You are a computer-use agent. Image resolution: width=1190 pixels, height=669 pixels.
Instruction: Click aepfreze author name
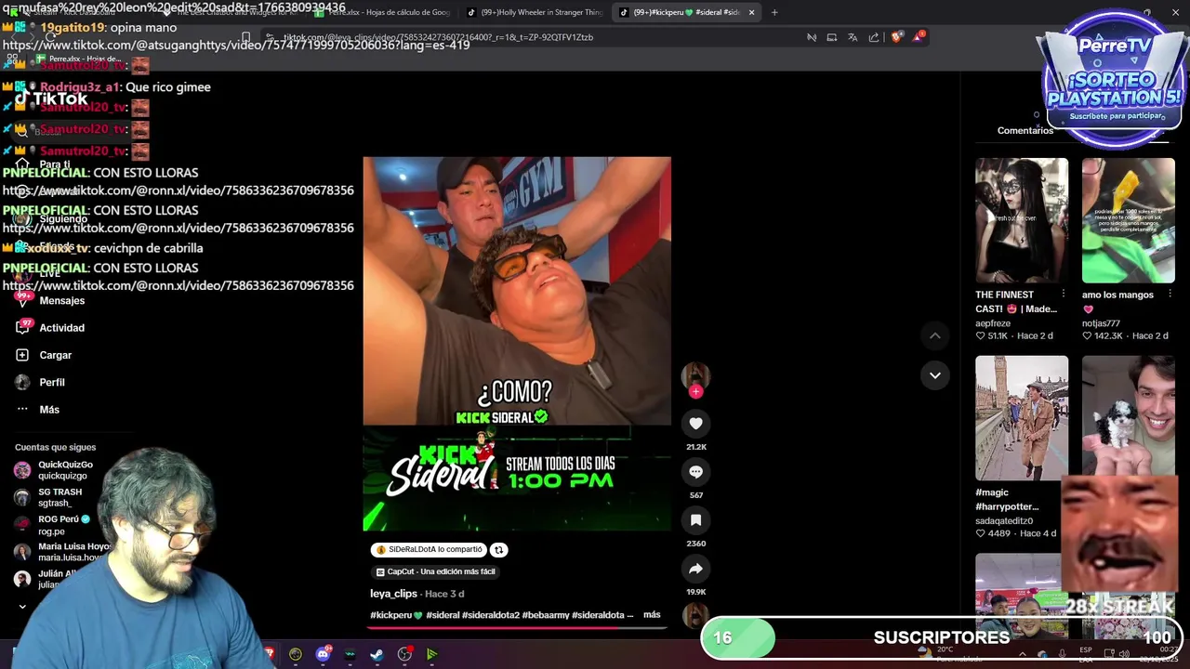coord(993,323)
